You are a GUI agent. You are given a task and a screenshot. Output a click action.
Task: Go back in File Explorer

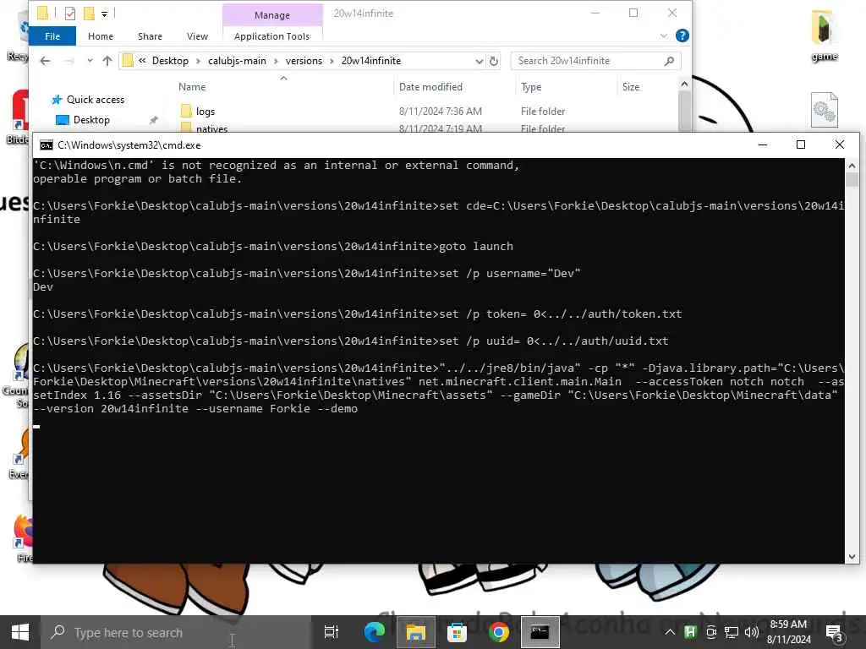pyautogui.click(x=46, y=61)
